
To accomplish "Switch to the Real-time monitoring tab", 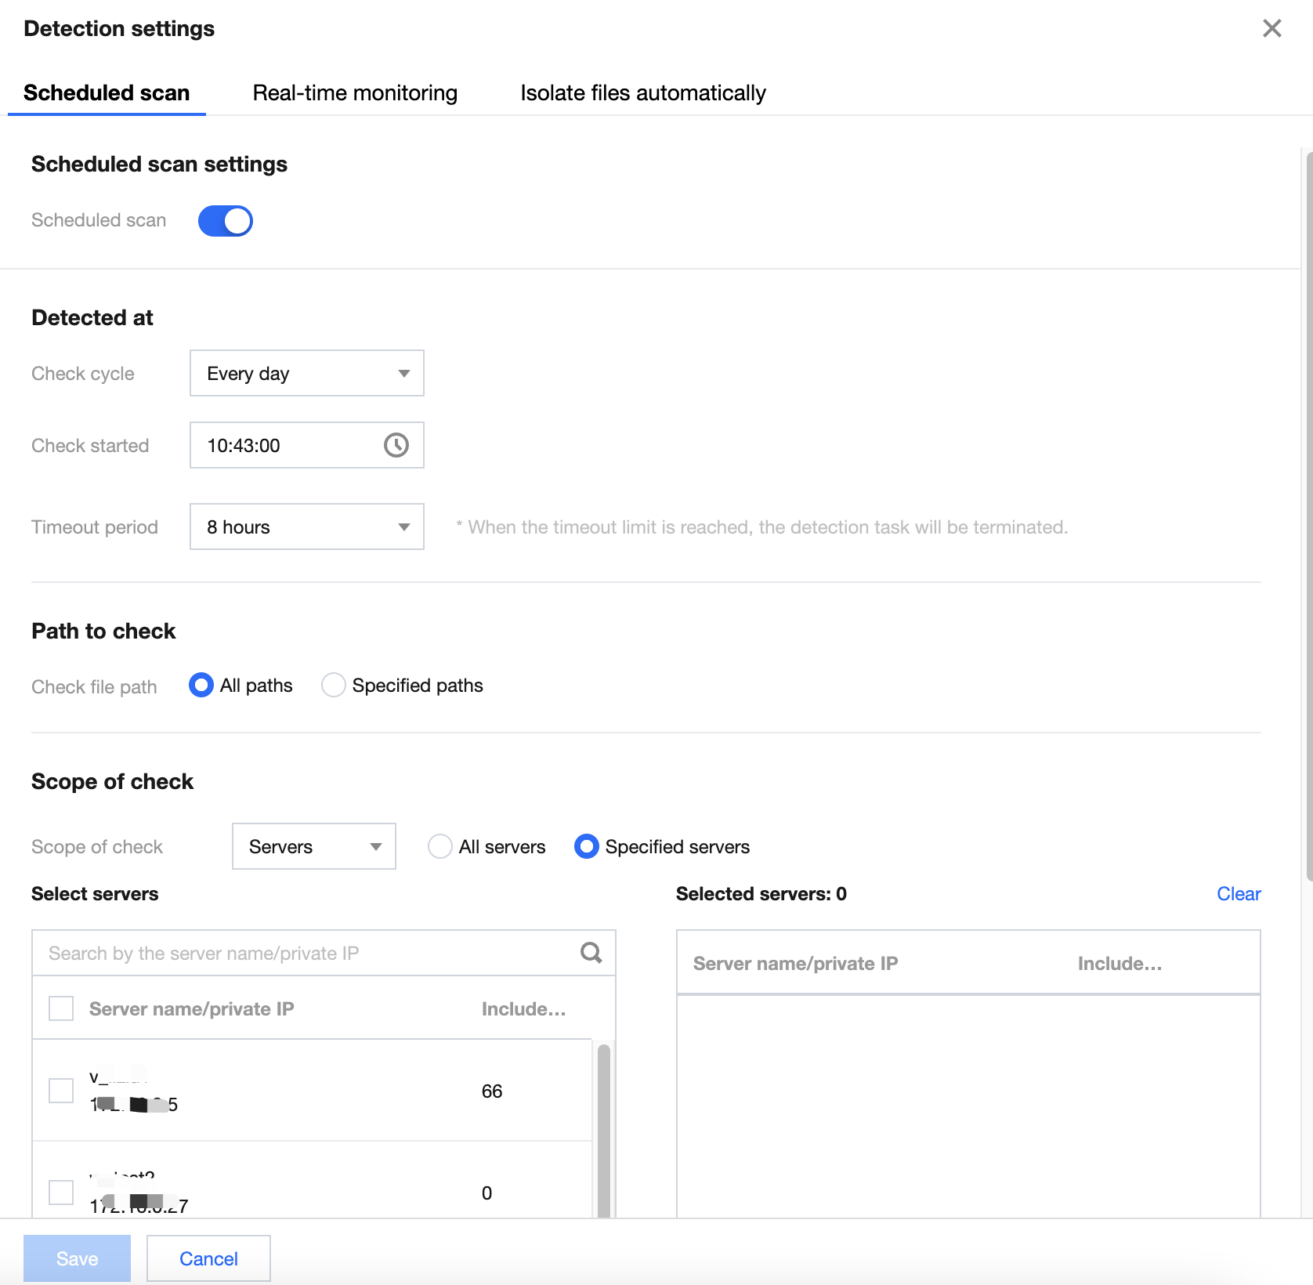I will point(355,93).
